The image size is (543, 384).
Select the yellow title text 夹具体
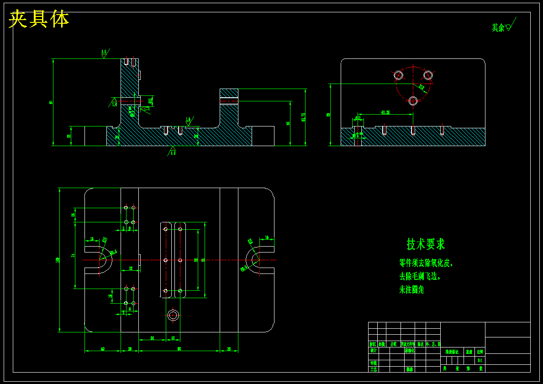tap(39, 19)
